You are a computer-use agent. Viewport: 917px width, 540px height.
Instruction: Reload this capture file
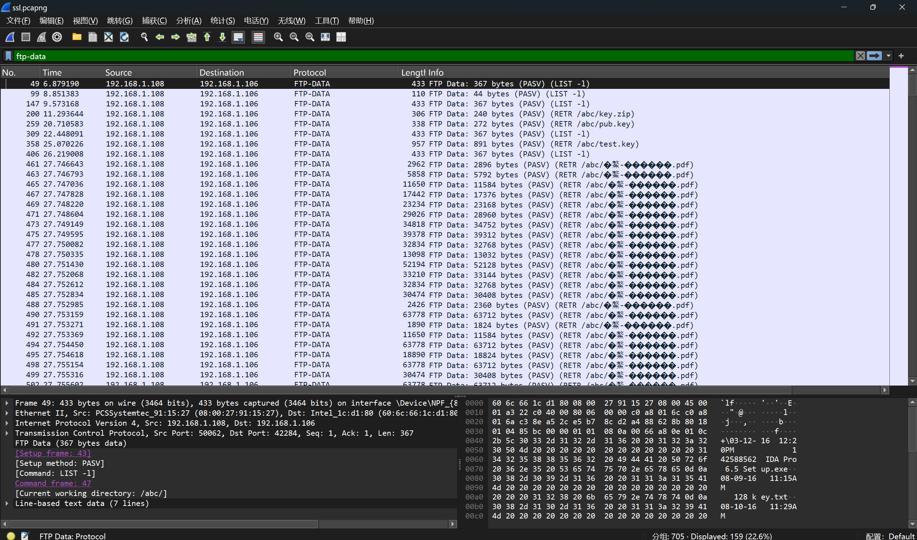coord(124,37)
